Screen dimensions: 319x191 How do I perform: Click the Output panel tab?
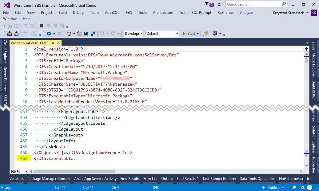point(167,179)
